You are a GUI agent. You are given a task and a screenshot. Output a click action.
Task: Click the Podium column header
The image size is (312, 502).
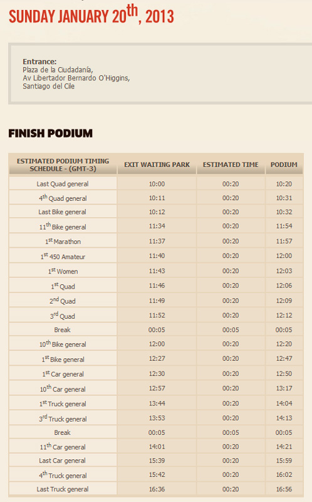click(284, 164)
